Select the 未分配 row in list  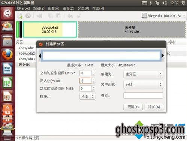[x=24, y=64]
